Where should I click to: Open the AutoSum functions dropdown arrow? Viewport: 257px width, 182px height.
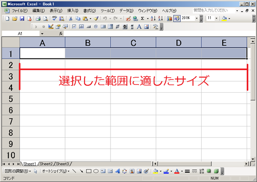point(147,19)
